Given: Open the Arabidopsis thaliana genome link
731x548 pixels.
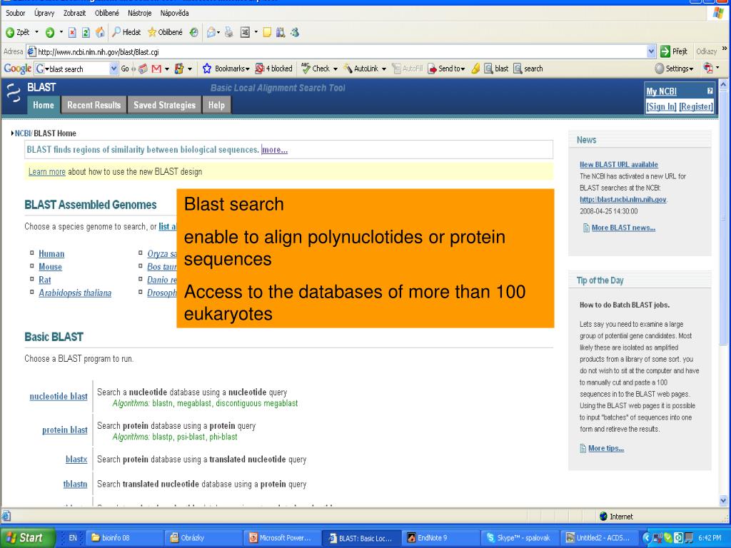Looking at the screenshot, I should pos(75,293).
